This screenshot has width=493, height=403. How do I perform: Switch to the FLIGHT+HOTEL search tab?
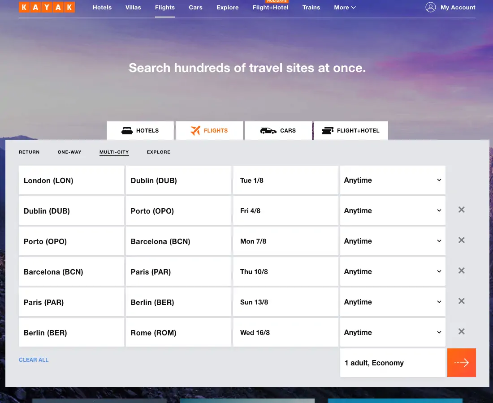coord(351,131)
